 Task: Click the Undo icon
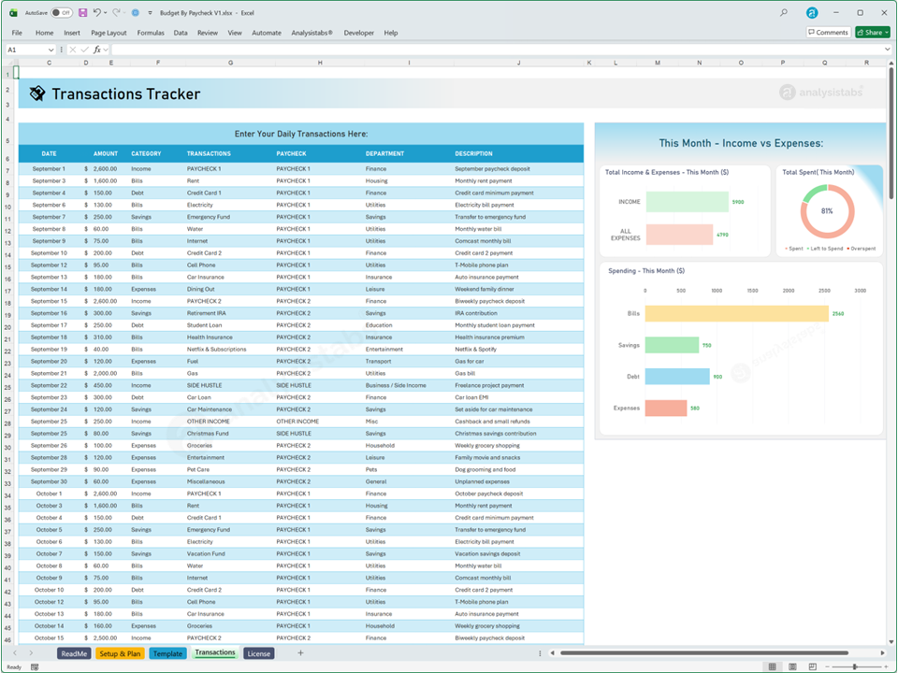point(97,12)
